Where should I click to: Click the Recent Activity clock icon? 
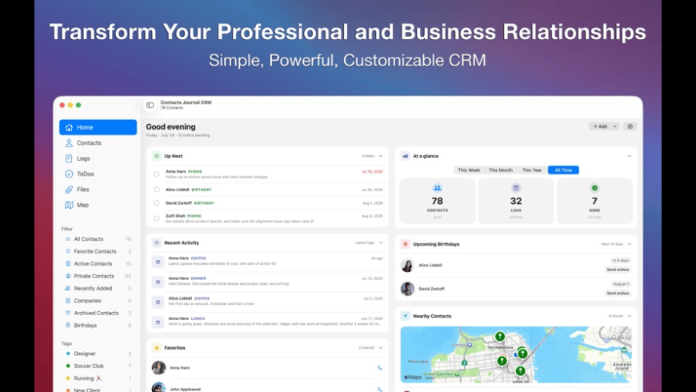156,243
